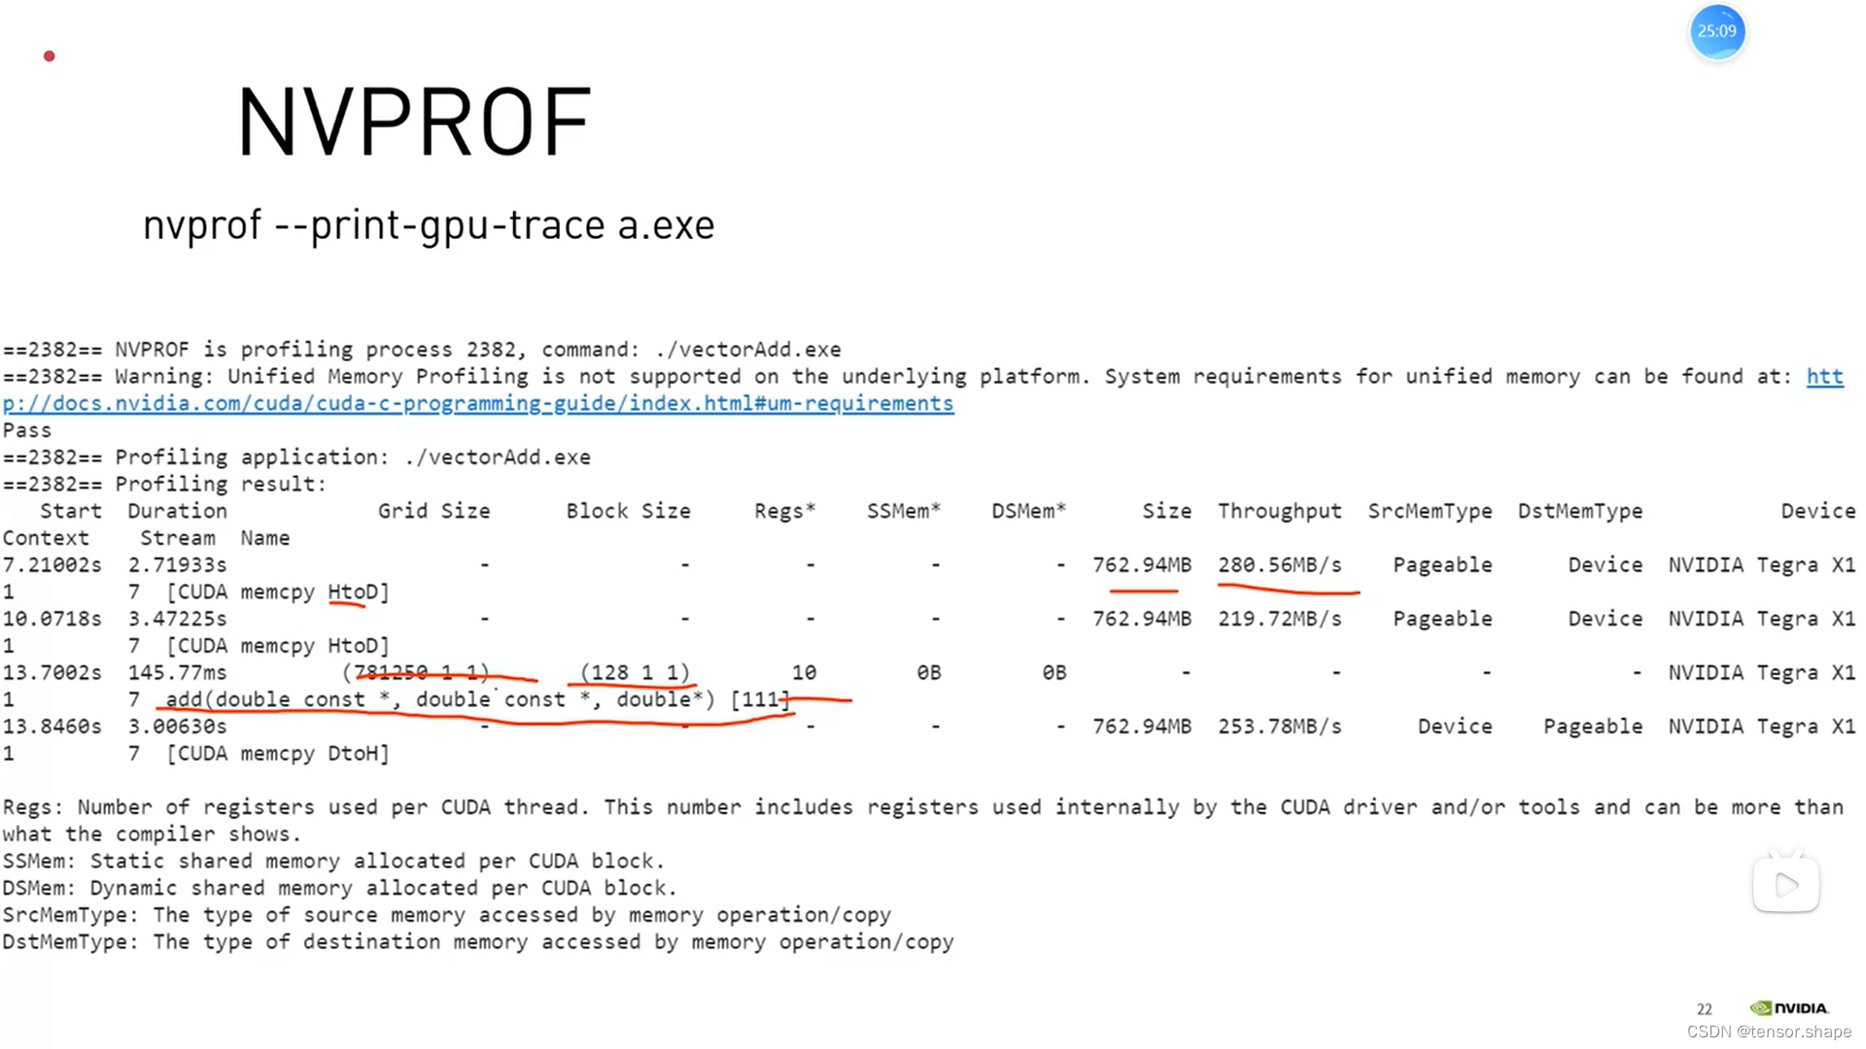Click the 'DstMemType: The type of destination' line
Image resolution: width=1866 pixels, height=1049 pixels.
[x=478, y=942]
